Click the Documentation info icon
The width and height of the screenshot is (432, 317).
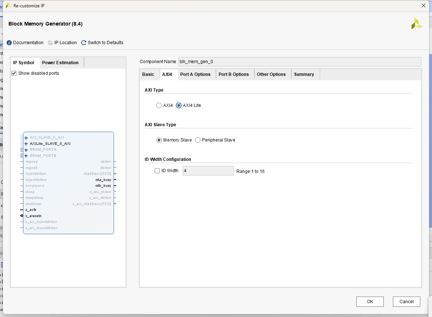coord(9,43)
